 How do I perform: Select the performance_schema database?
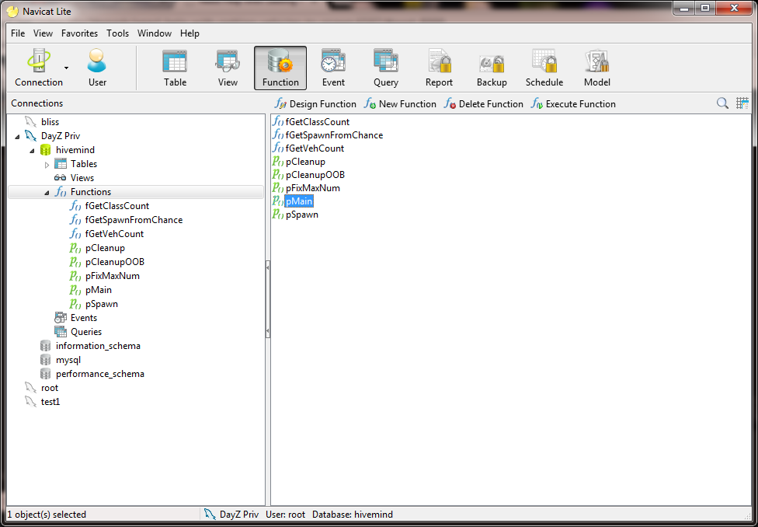tap(100, 374)
